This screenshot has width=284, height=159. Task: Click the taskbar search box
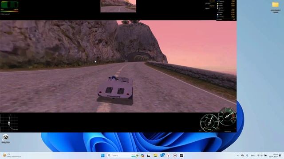pyautogui.click(x=122, y=155)
